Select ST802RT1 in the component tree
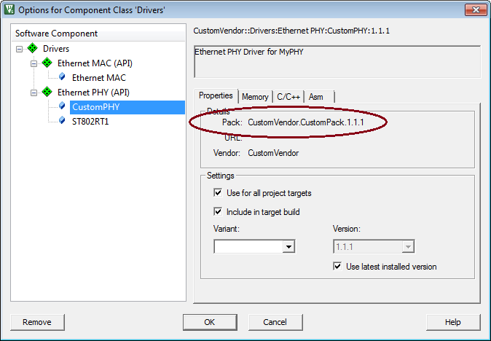Viewport: 491px width, 341px height. pyautogui.click(x=90, y=122)
